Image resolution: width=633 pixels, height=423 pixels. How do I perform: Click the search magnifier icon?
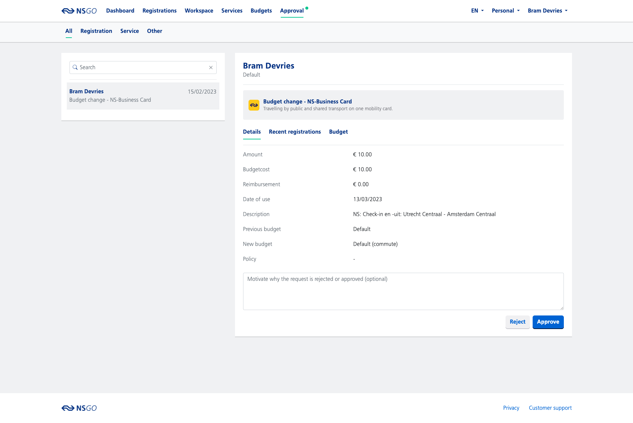coord(76,67)
